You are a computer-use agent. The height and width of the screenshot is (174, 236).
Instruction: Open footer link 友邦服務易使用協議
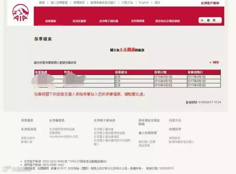[62, 129]
